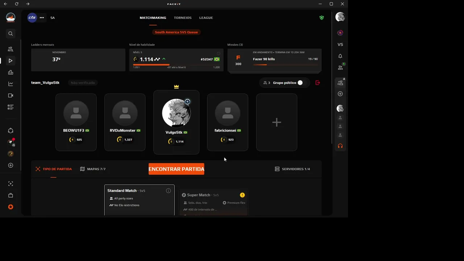Leave party using the red exit icon
The height and width of the screenshot is (261, 464).
point(318,83)
